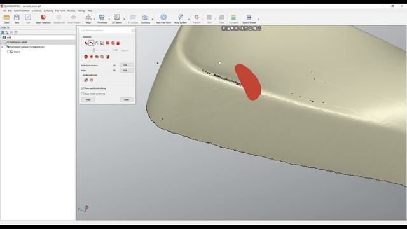Click the crossed-circle additional tool icon
The image size is (407, 229).
point(86,80)
